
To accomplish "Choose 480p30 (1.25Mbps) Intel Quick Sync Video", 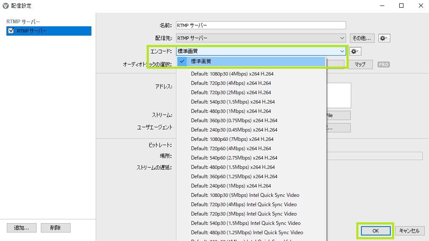I will click(251, 232).
